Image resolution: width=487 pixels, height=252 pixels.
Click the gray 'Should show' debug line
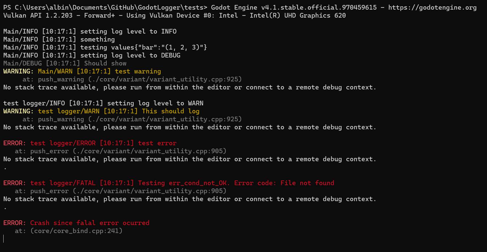[x=65, y=64]
